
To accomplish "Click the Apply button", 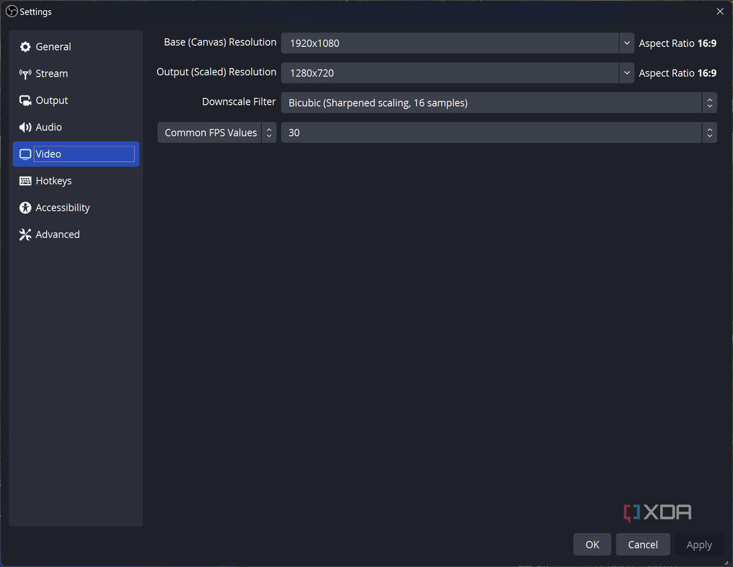I will pyautogui.click(x=699, y=545).
